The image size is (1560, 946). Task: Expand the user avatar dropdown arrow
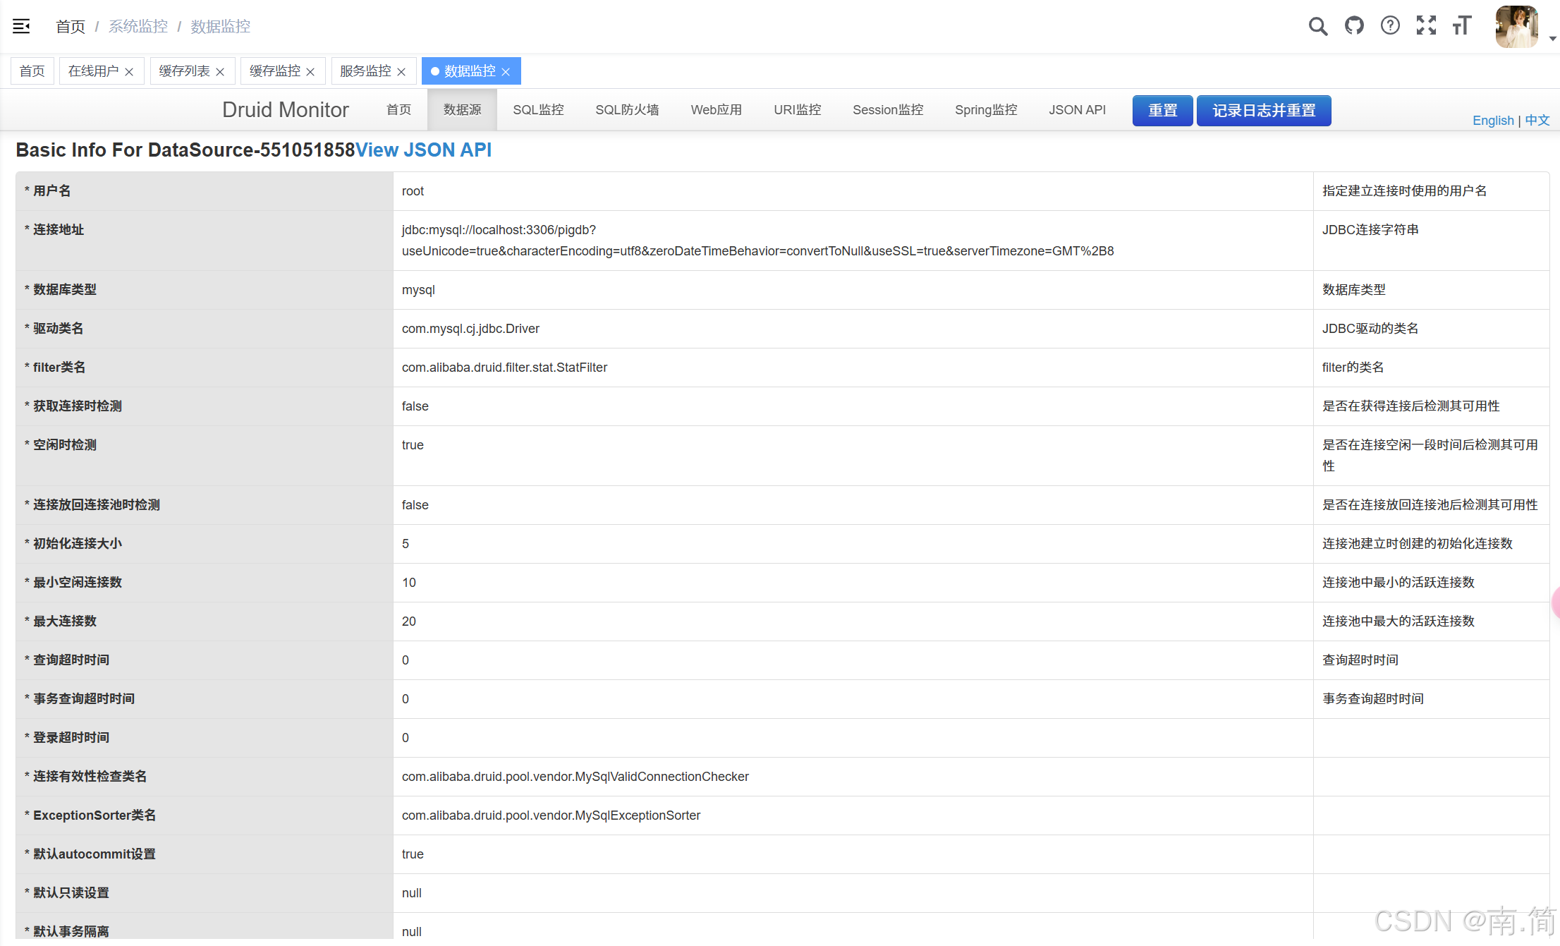1552,39
